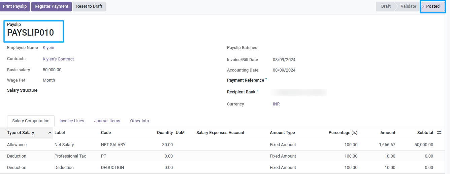Click the PAYSLIP010 title
Viewport: 450px width, 174px height.
pos(30,33)
